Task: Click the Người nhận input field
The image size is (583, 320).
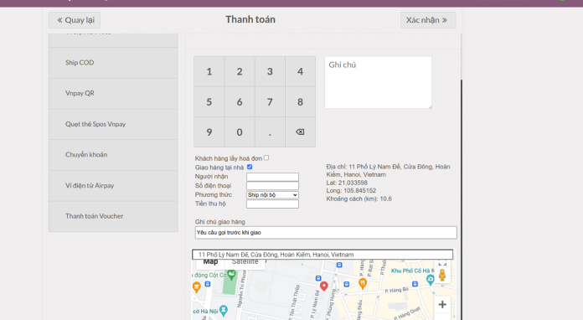Action: click(272, 177)
